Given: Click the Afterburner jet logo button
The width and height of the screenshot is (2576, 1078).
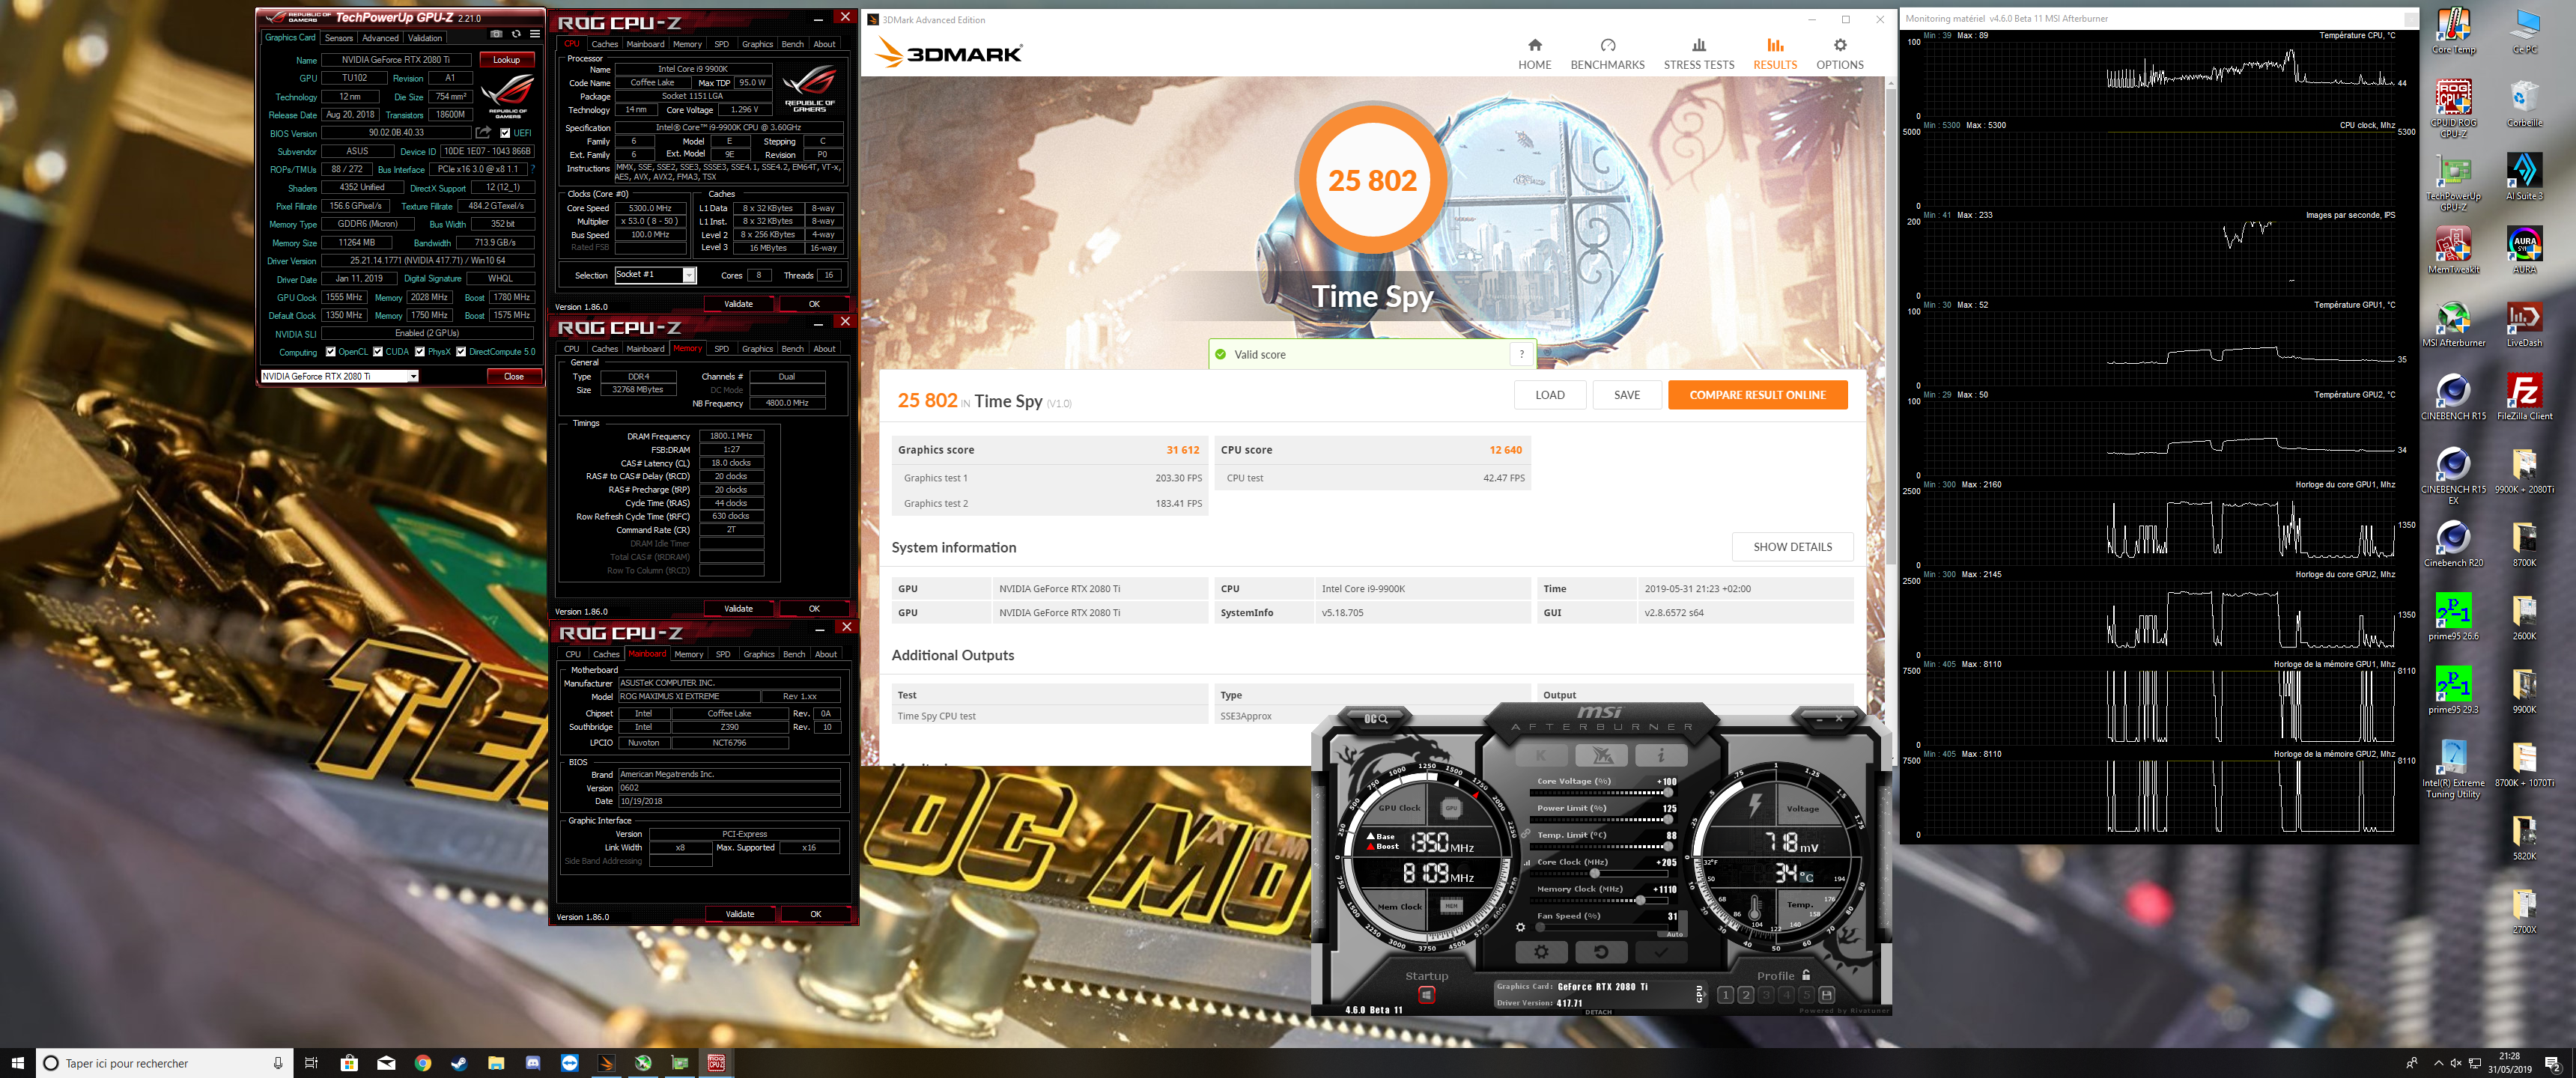Looking at the screenshot, I should coord(1601,755).
